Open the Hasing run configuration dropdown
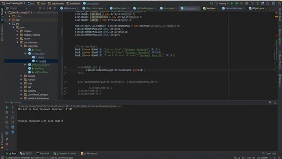This screenshot has height=159, width=282. point(222,4)
